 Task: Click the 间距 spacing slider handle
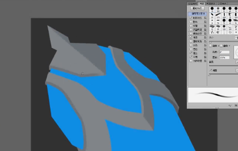(209, 75)
